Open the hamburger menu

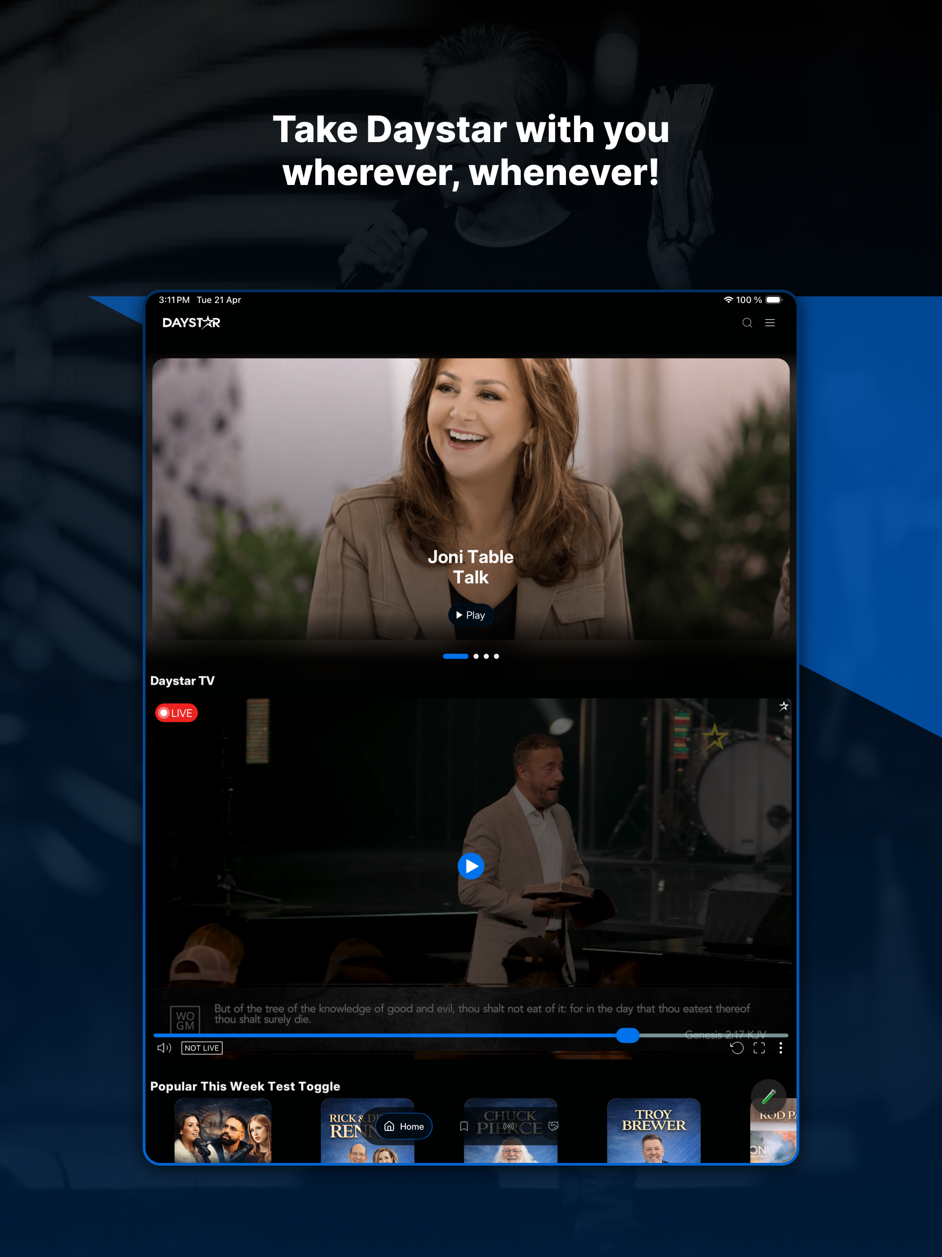point(770,323)
